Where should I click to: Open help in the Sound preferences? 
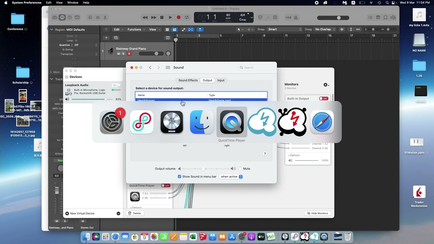click(x=265, y=154)
